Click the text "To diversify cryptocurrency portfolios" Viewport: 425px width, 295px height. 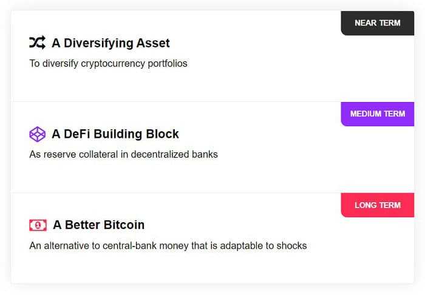[108, 63]
